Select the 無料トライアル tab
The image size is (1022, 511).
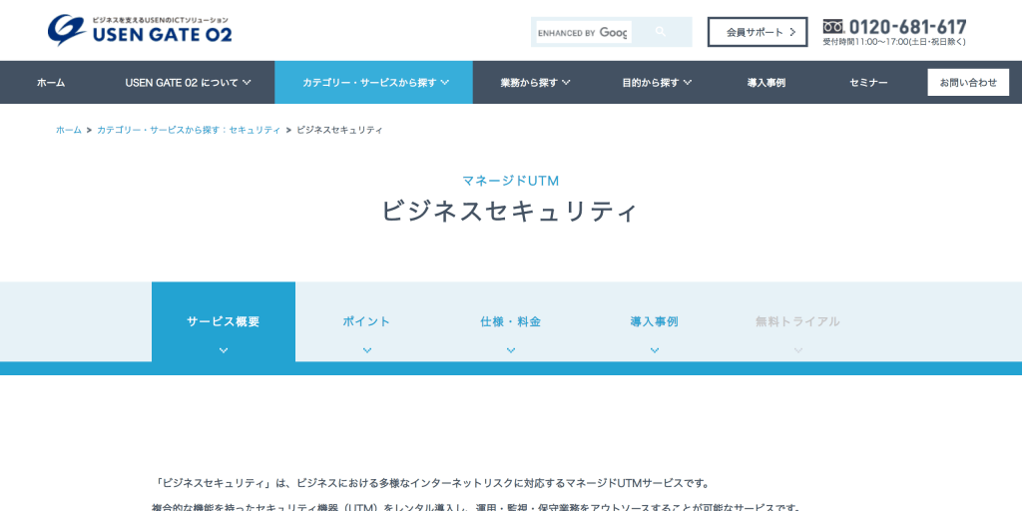[x=797, y=322]
